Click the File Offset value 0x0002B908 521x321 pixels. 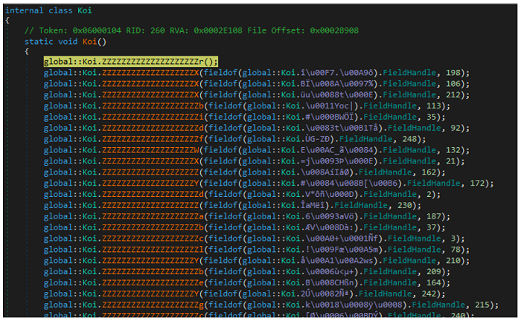tap(334, 30)
